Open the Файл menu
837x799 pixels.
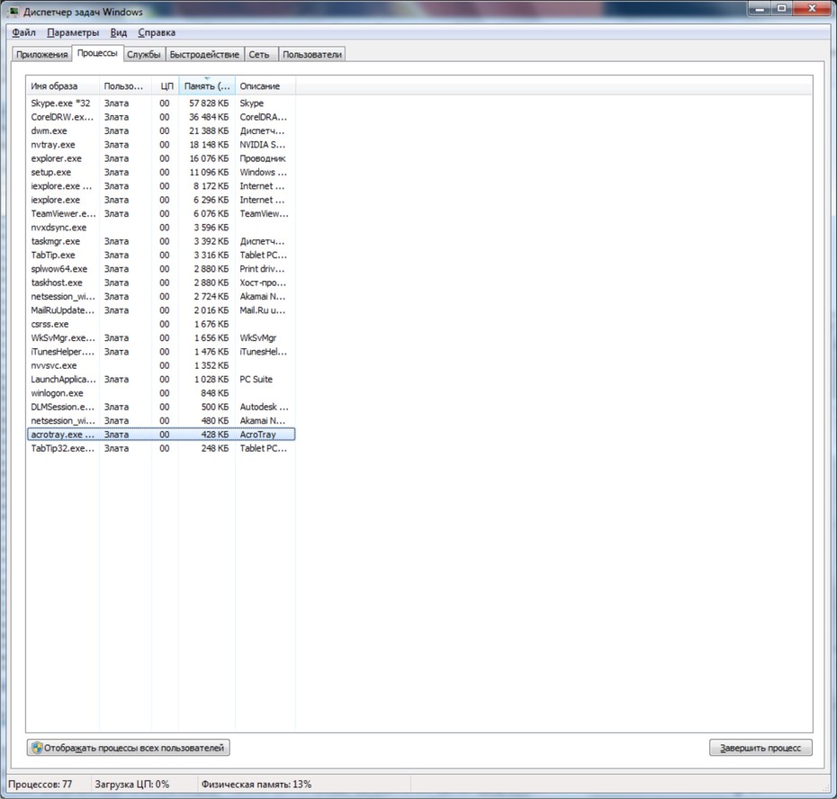click(x=23, y=32)
